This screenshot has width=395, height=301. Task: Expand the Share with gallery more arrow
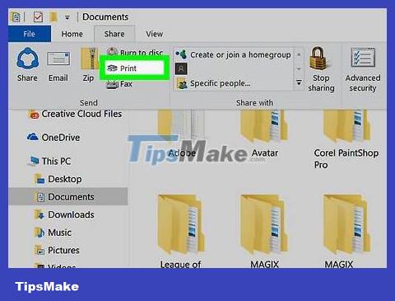click(299, 82)
